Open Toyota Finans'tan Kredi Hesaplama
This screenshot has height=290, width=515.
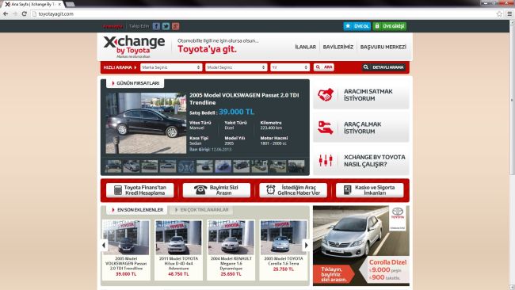[140, 190]
